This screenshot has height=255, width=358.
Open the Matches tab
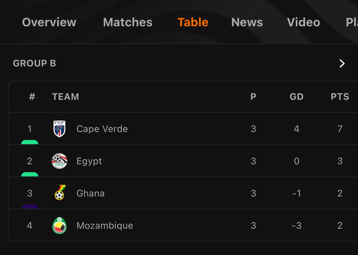(128, 22)
